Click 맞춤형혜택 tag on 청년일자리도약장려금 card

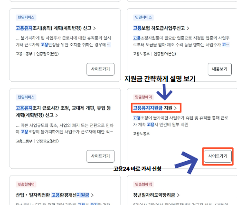[143, 184]
